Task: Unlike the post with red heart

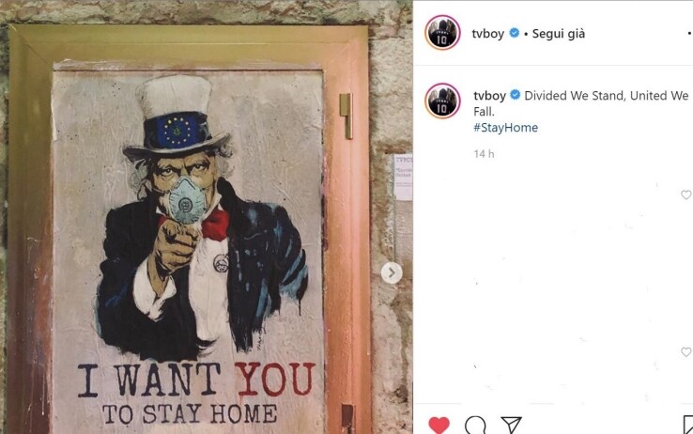Action: coord(439,426)
